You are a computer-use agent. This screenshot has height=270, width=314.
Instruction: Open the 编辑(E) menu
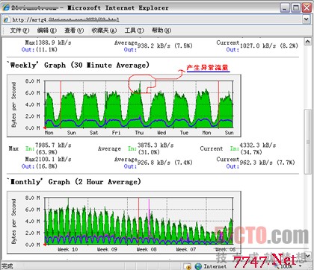click(47, 31)
